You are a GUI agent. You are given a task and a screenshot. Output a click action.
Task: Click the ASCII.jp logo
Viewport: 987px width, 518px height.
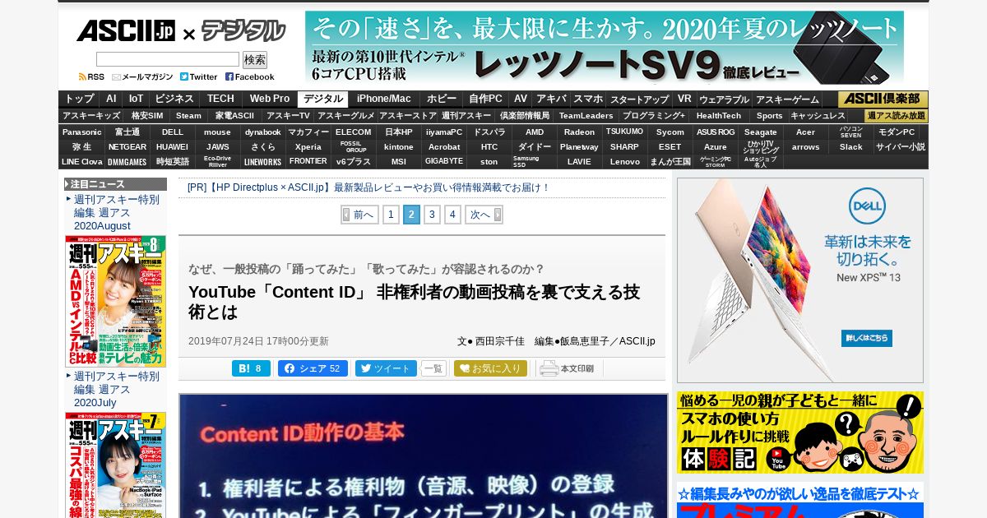125,31
